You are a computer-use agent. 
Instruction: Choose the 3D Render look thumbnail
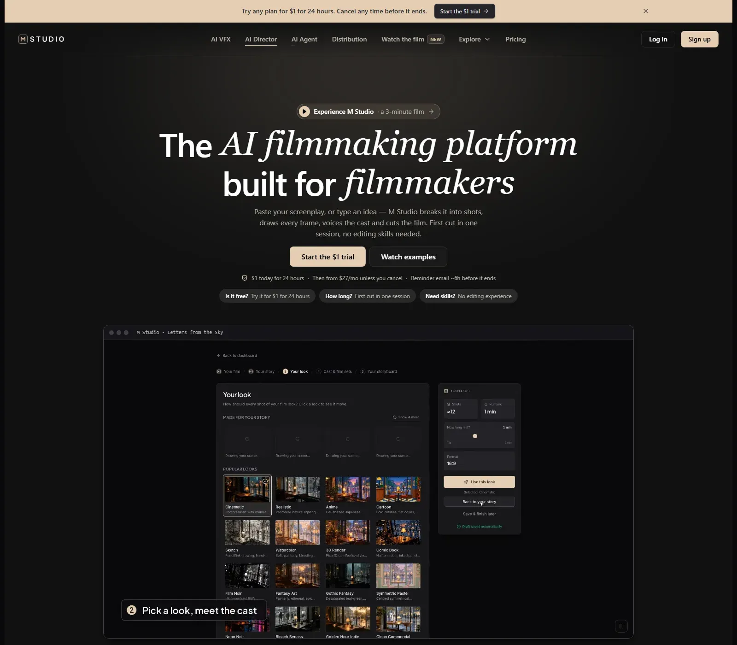(348, 533)
